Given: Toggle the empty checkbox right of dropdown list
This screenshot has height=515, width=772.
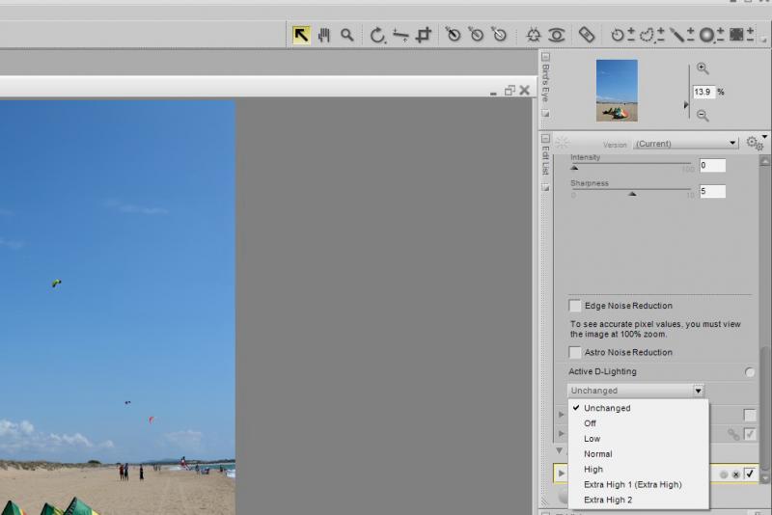Looking at the screenshot, I should [x=750, y=415].
